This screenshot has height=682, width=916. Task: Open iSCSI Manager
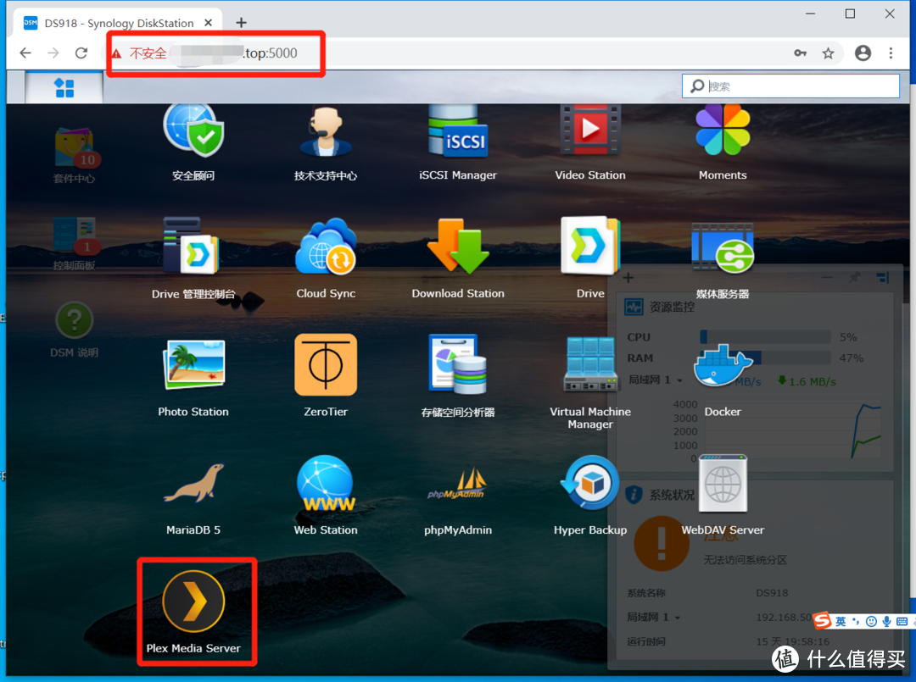coord(458,131)
